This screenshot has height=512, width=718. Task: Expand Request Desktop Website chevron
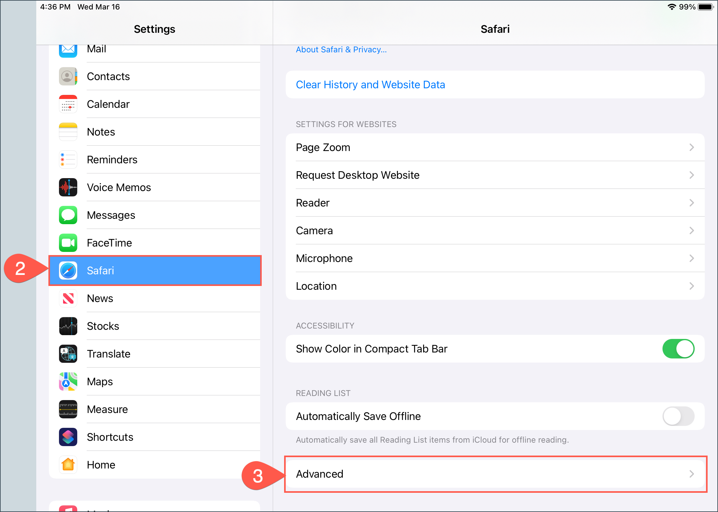(x=692, y=175)
